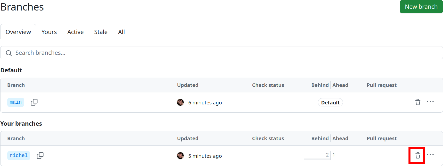
Task: Select the All branches tab
Action: pyautogui.click(x=121, y=32)
